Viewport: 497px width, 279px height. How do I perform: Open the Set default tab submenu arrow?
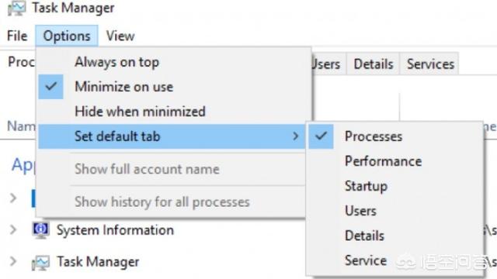[x=295, y=136]
